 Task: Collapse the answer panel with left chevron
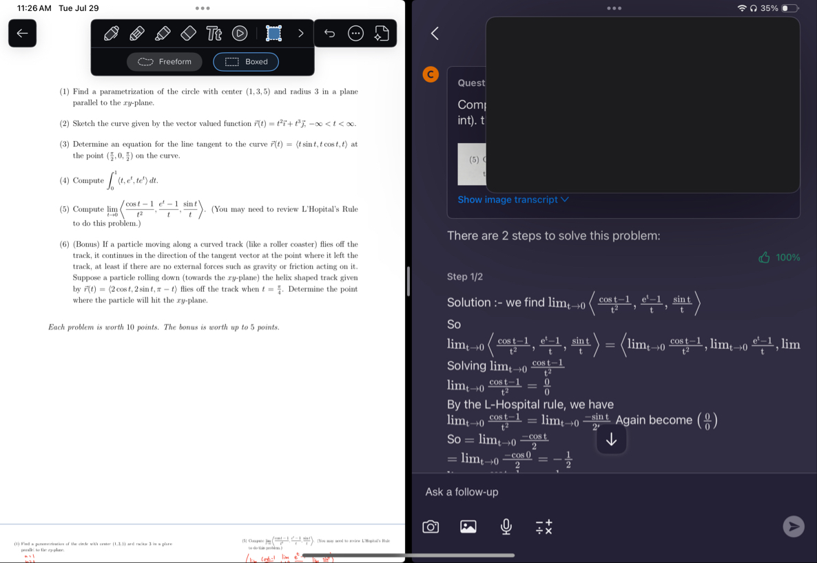click(x=434, y=33)
